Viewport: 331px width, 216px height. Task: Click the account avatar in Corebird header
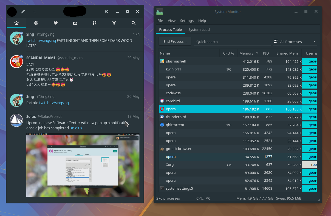pyautogui.click(x=12, y=12)
